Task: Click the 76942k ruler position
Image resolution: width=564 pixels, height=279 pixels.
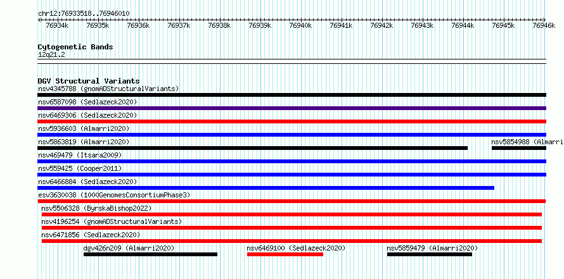Action: click(x=382, y=25)
